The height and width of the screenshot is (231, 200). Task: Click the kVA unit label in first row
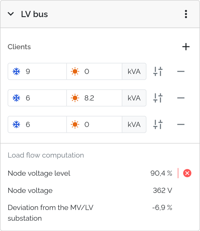click(x=134, y=72)
